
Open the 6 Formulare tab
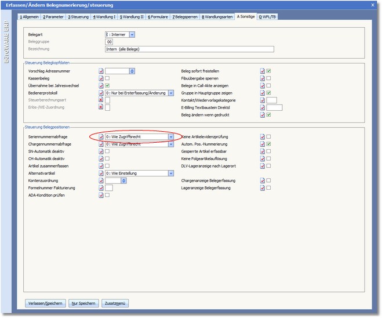pos(157,17)
